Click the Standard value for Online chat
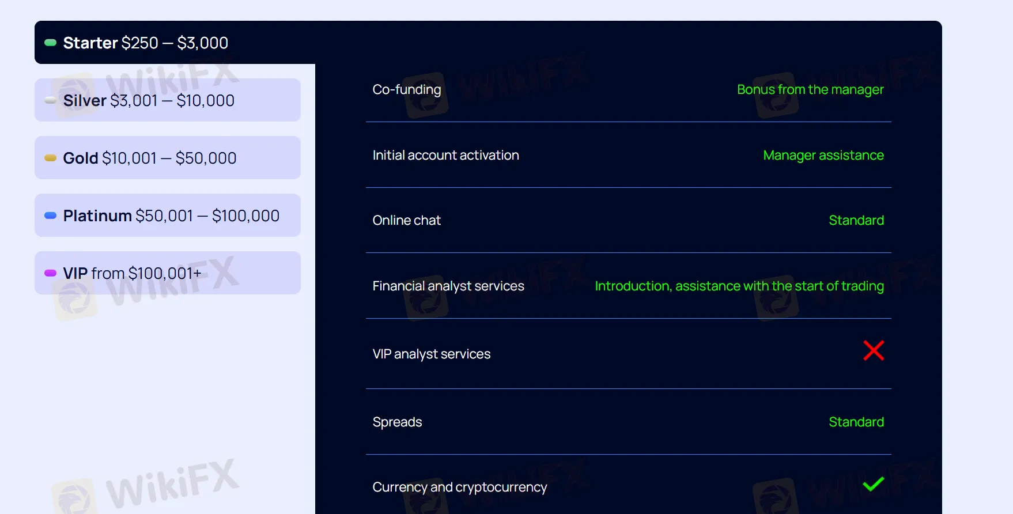 [x=856, y=221]
